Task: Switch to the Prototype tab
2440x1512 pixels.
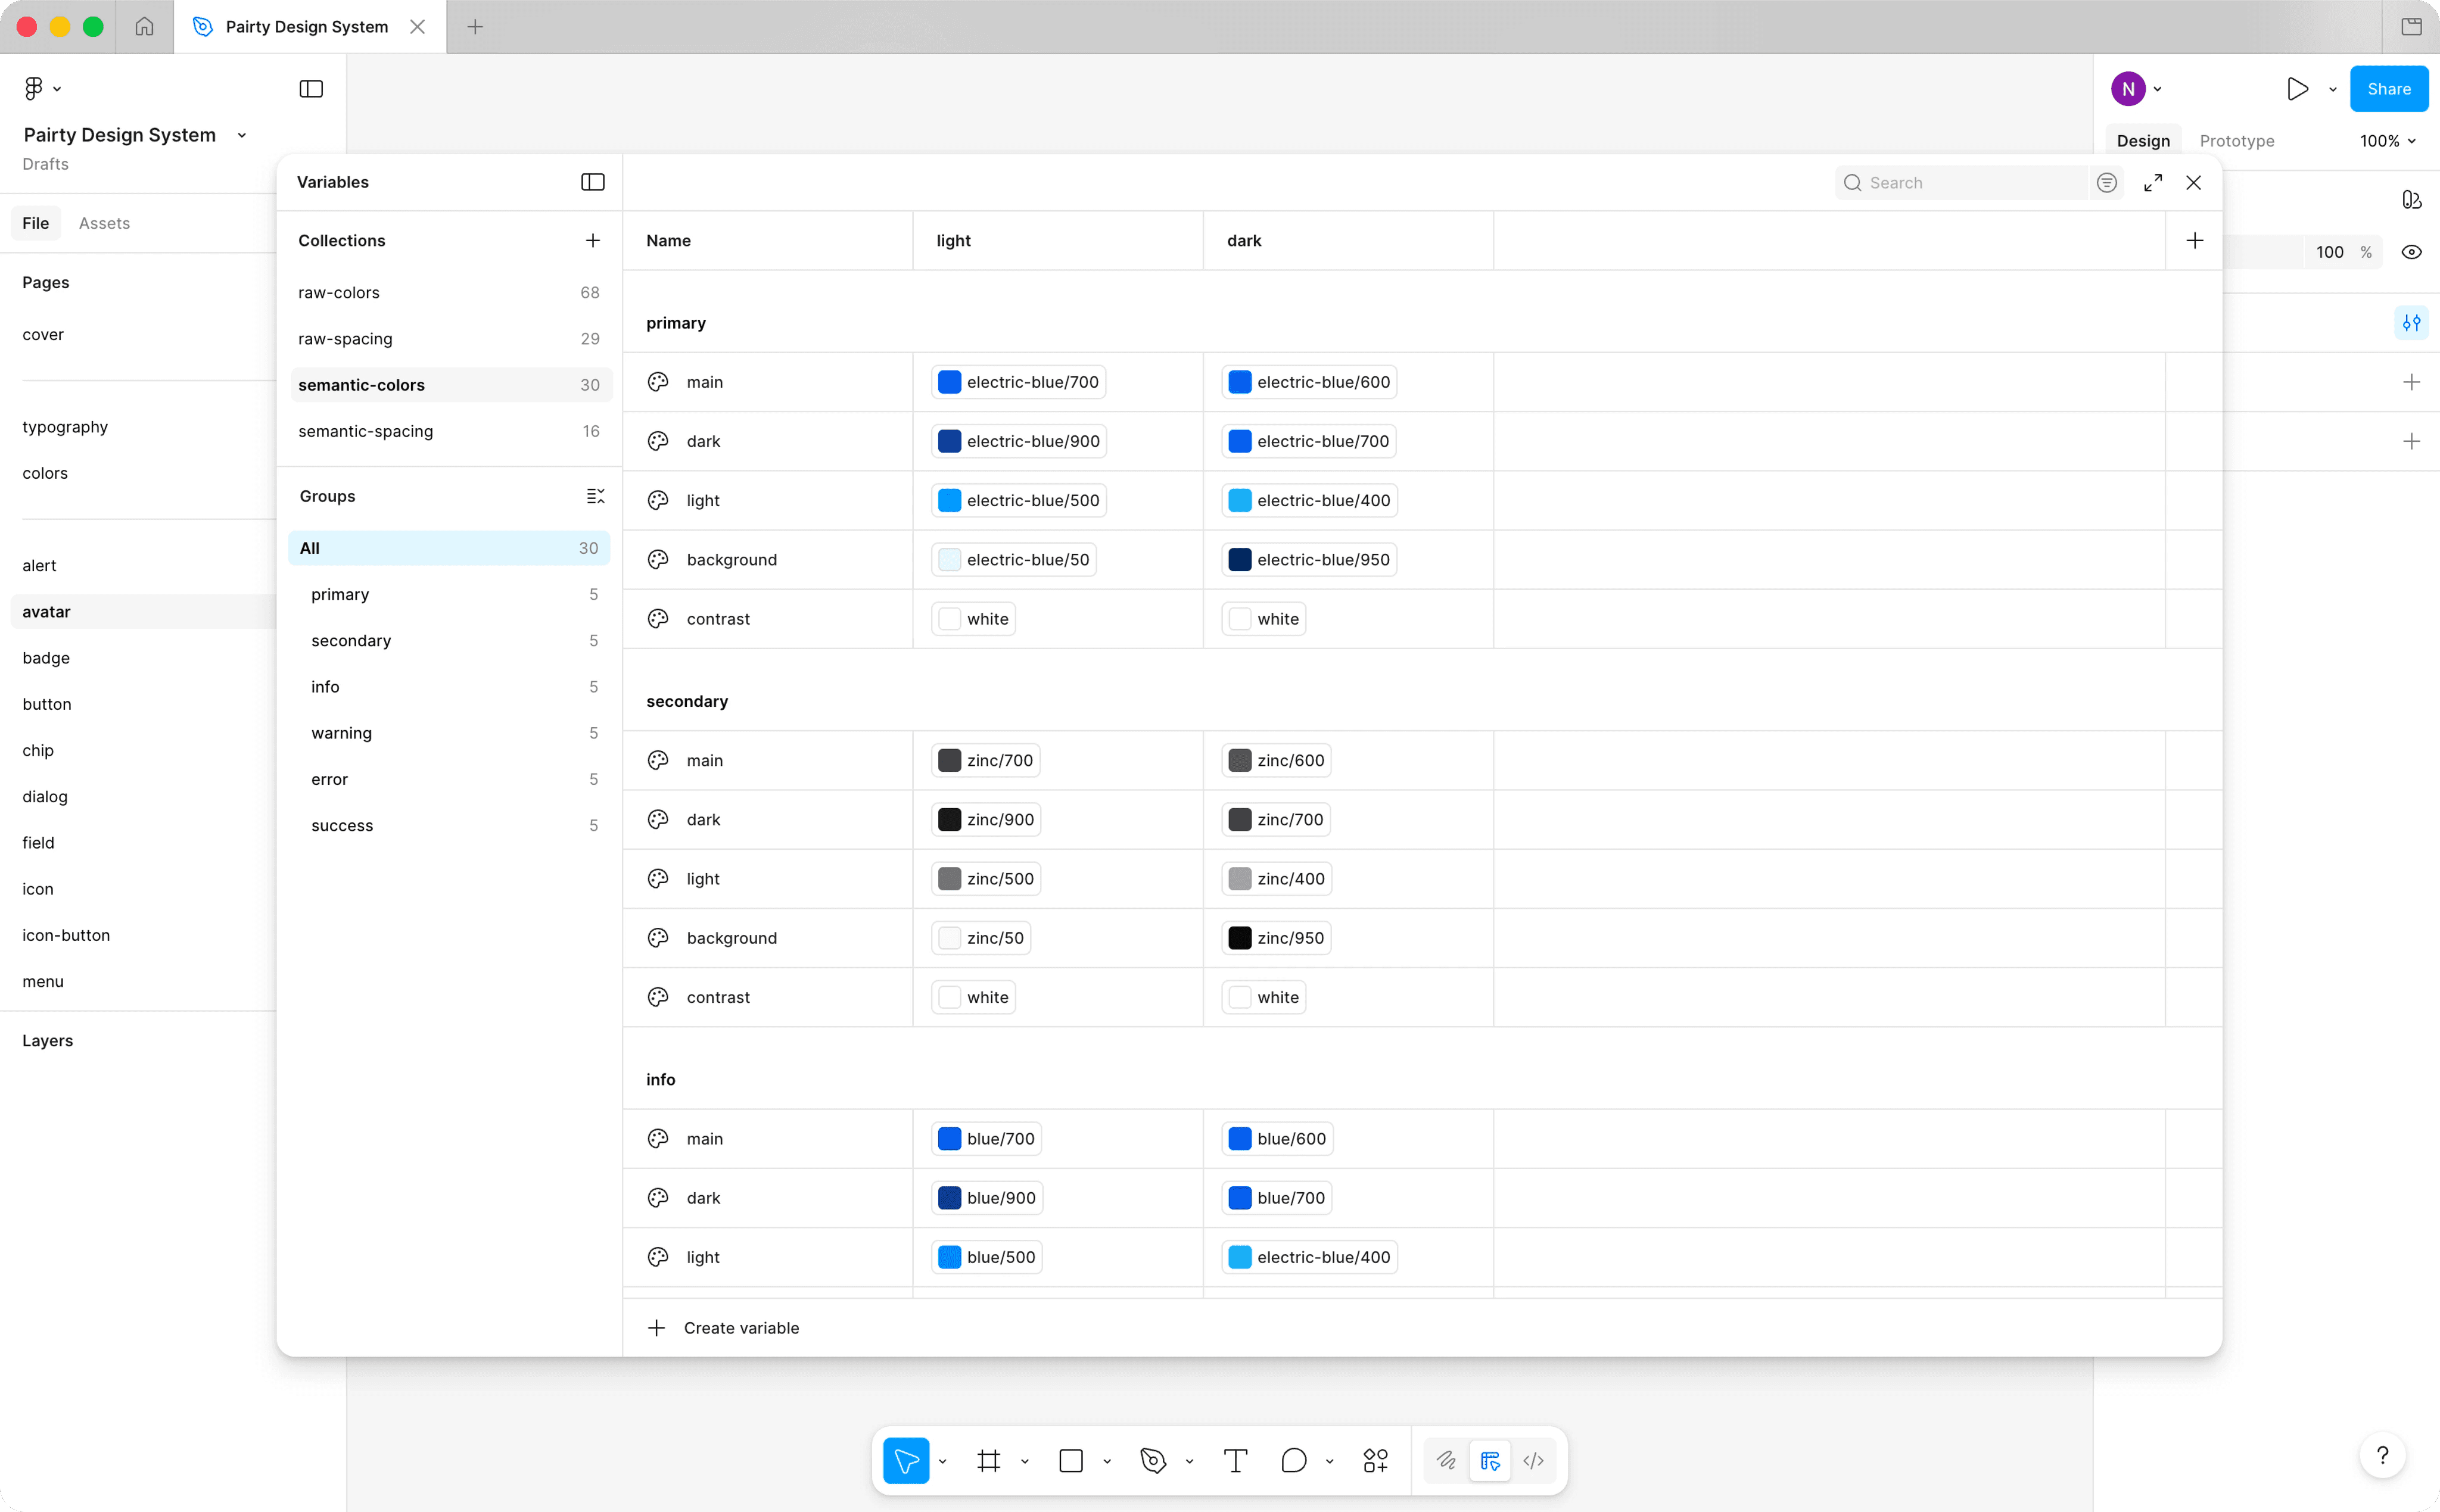Action: click(2236, 141)
